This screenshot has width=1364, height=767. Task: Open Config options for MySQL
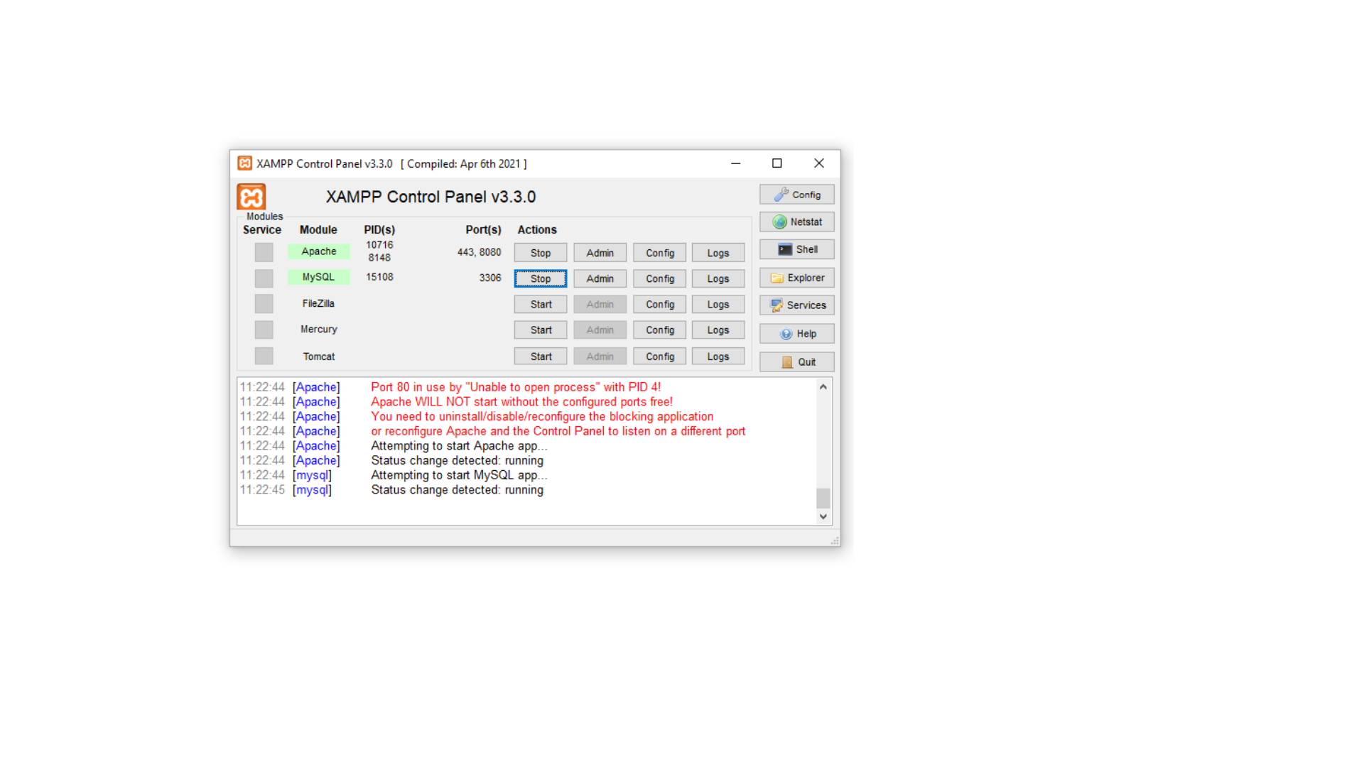[659, 278]
